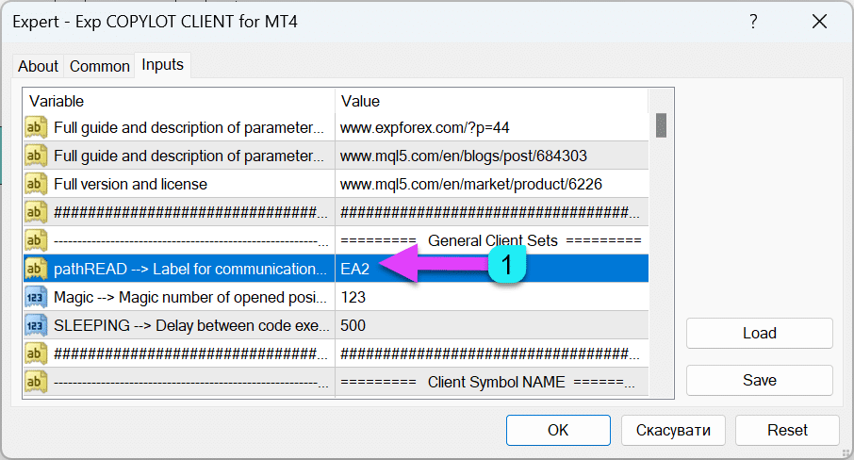Click the pathREAD row string icon
Image resolution: width=854 pixels, height=460 pixels.
36,269
